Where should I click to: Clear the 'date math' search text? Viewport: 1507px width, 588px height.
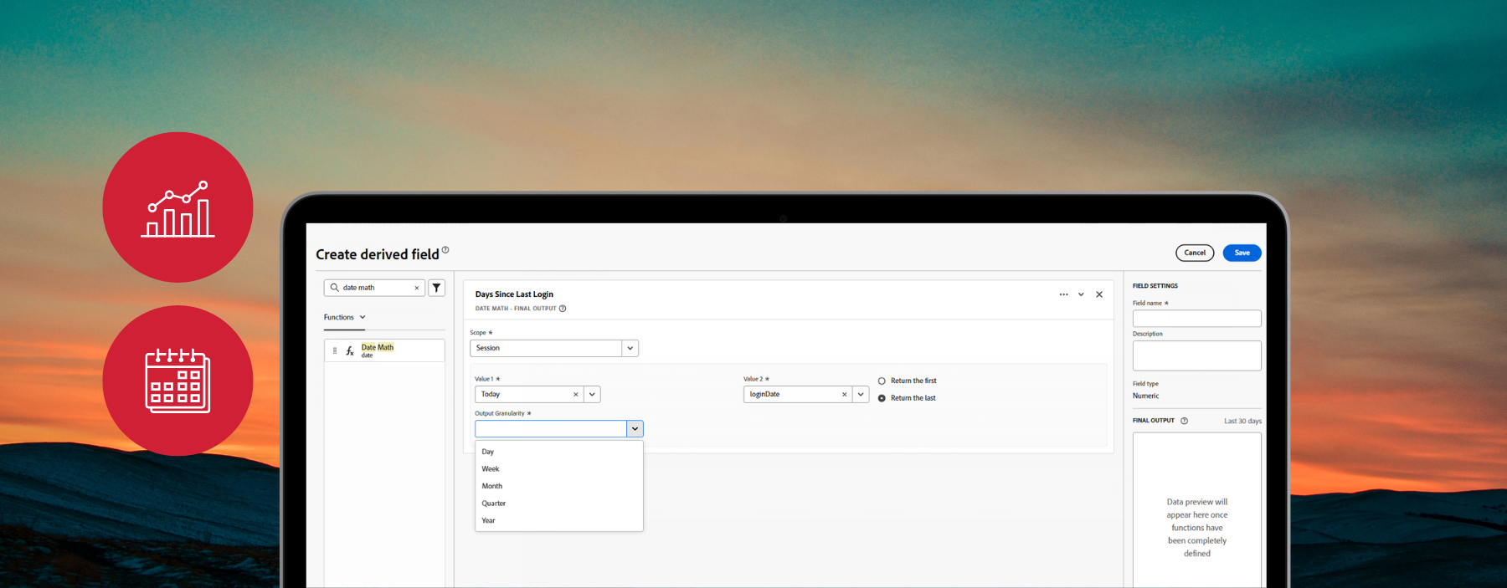(x=416, y=288)
